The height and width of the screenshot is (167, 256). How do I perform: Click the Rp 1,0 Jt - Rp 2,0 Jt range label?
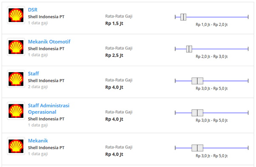coord(212,25)
